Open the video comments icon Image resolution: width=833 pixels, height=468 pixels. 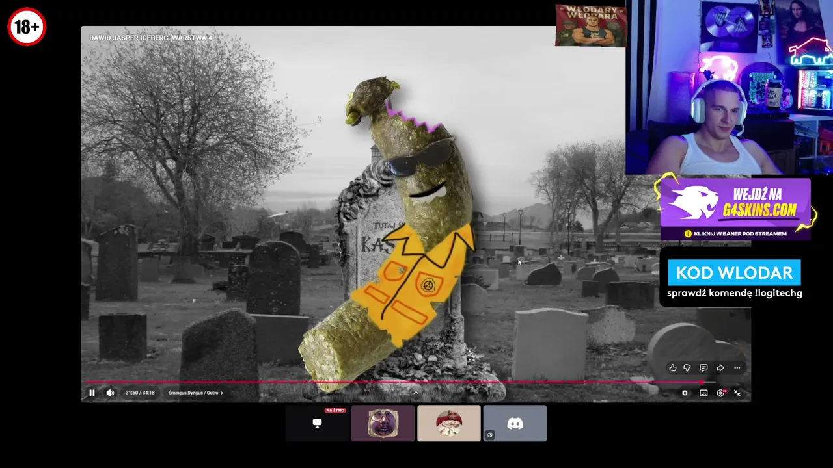coord(703,368)
